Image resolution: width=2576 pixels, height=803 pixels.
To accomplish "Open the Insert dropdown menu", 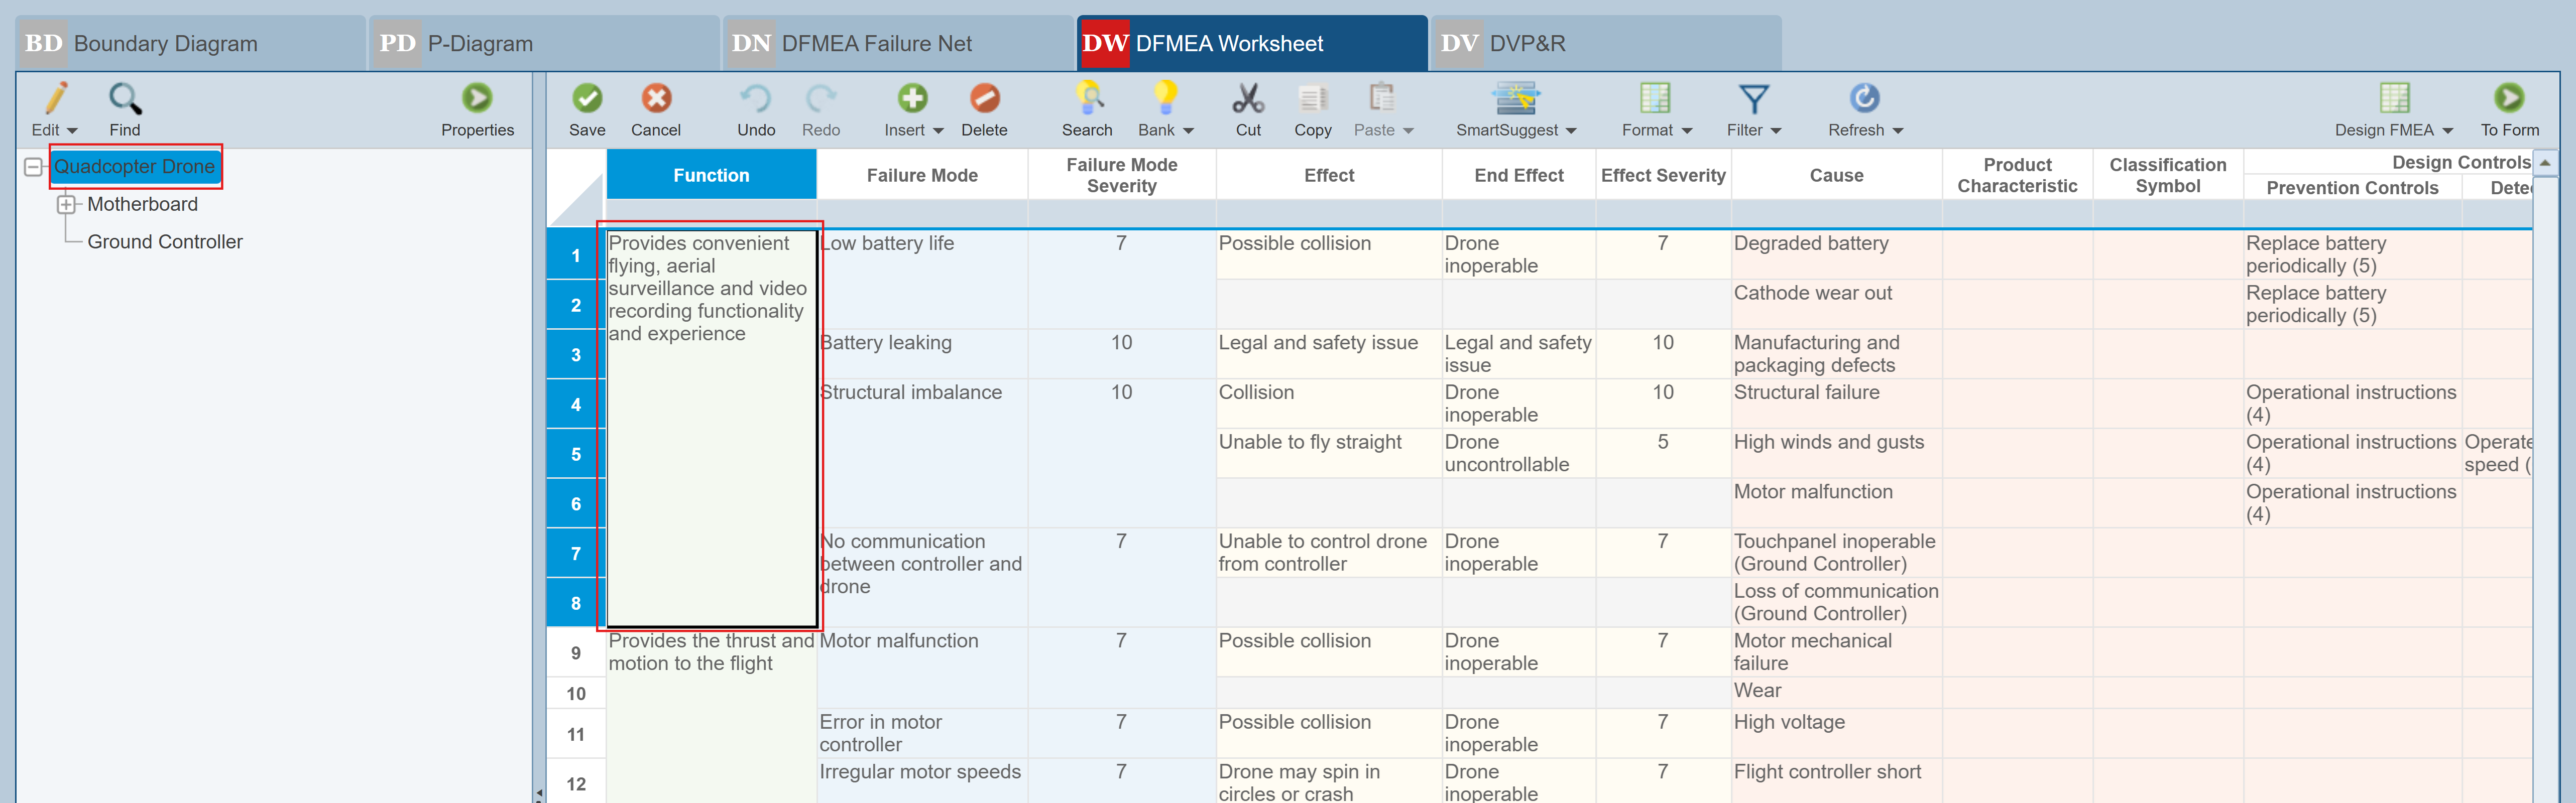I will pyautogui.click(x=937, y=131).
